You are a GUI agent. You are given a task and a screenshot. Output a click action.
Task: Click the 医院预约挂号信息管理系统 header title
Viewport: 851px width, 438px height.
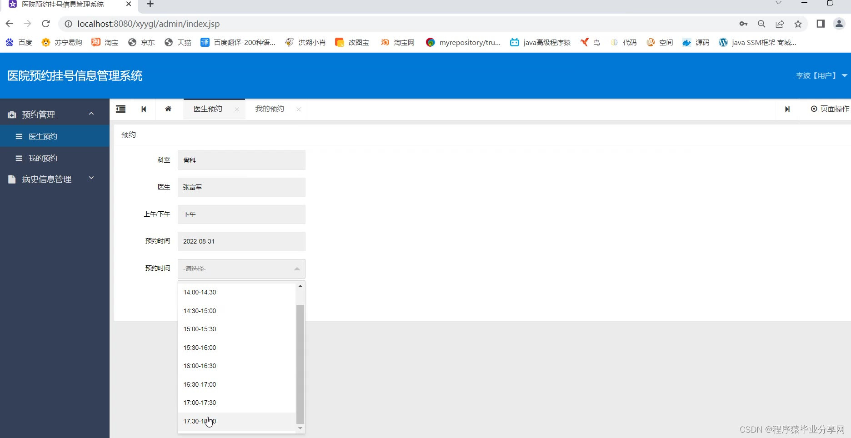point(75,75)
